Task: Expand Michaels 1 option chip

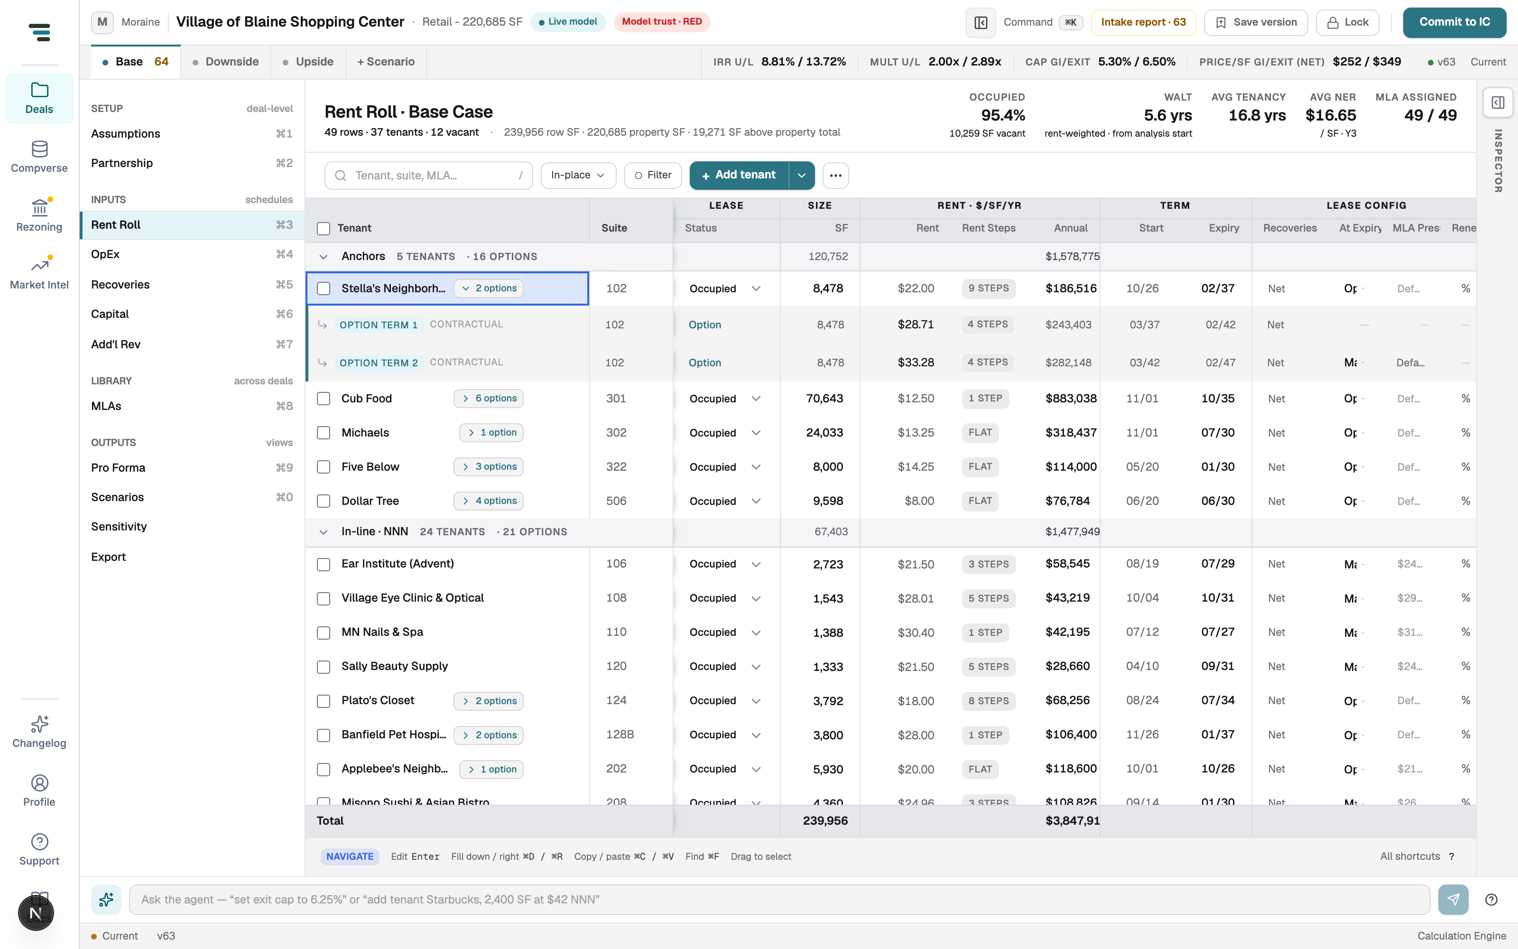Action: coord(492,432)
